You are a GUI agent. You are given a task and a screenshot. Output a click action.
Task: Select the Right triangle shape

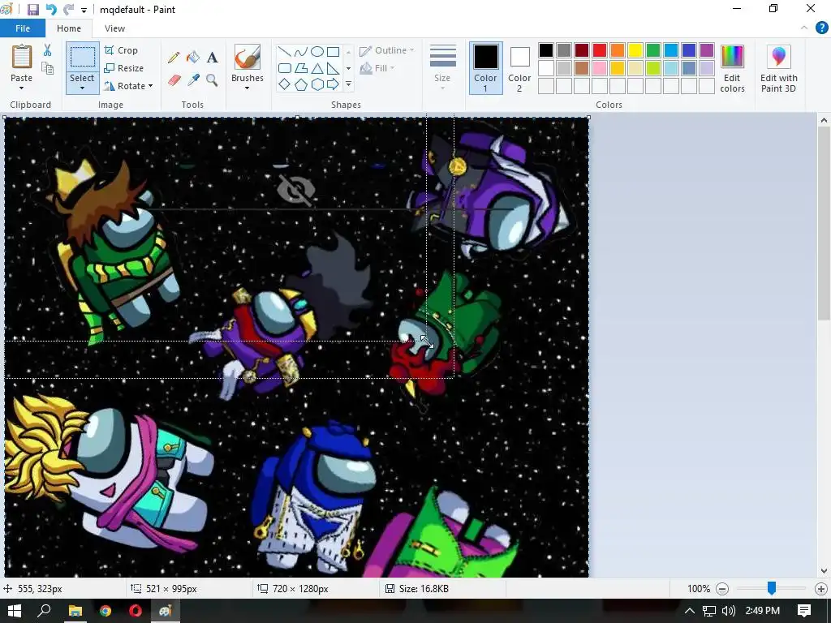pos(333,68)
